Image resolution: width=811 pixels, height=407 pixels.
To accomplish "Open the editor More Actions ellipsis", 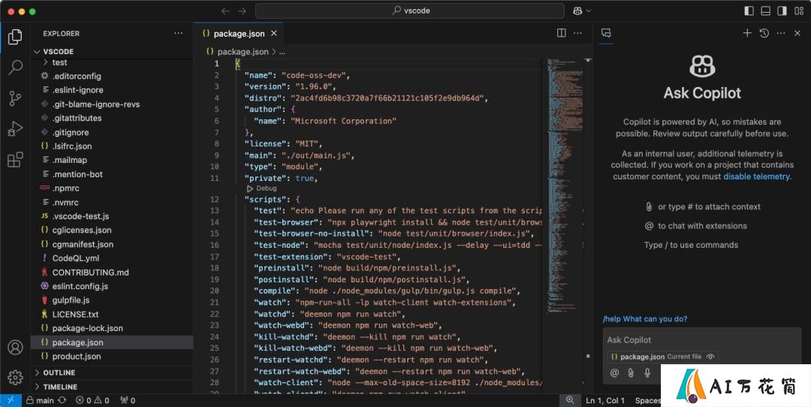I will click(x=577, y=33).
